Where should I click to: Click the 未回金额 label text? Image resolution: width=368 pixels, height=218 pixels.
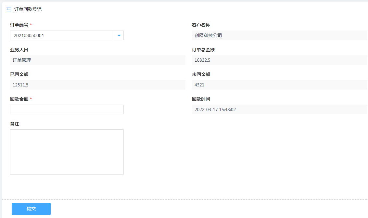(x=201, y=74)
